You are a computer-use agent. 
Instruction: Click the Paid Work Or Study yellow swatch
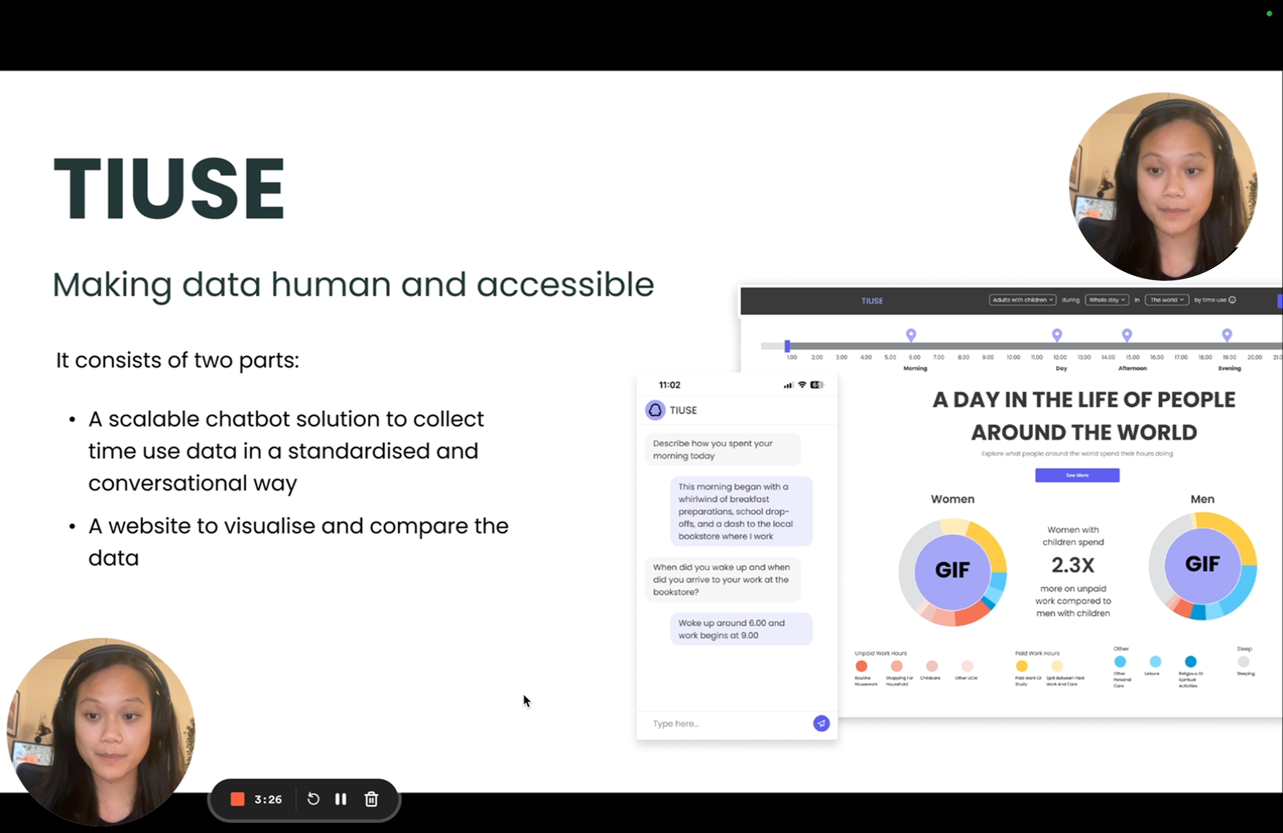[x=1022, y=666]
